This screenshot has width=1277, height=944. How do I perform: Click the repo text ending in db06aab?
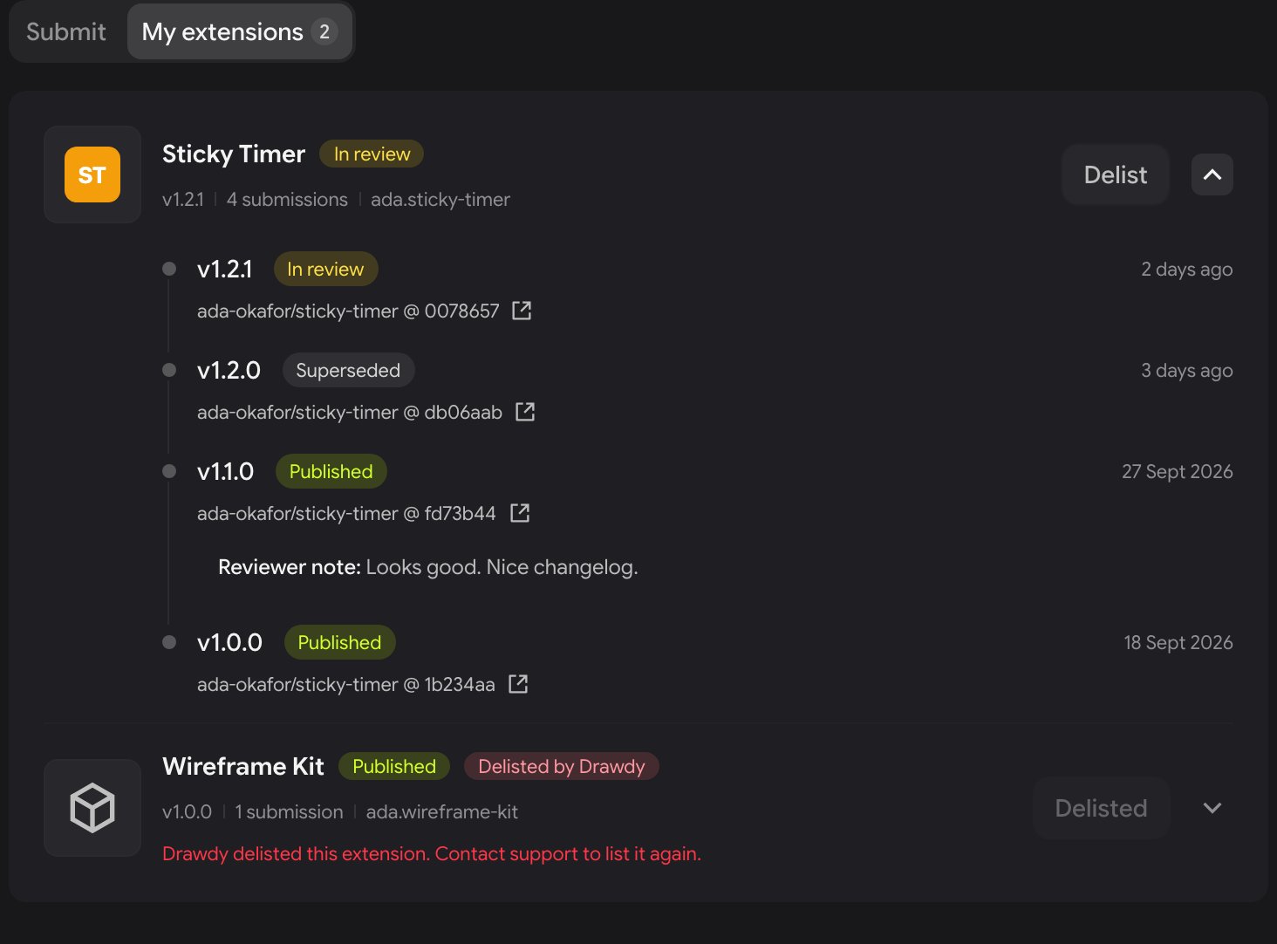(350, 412)
